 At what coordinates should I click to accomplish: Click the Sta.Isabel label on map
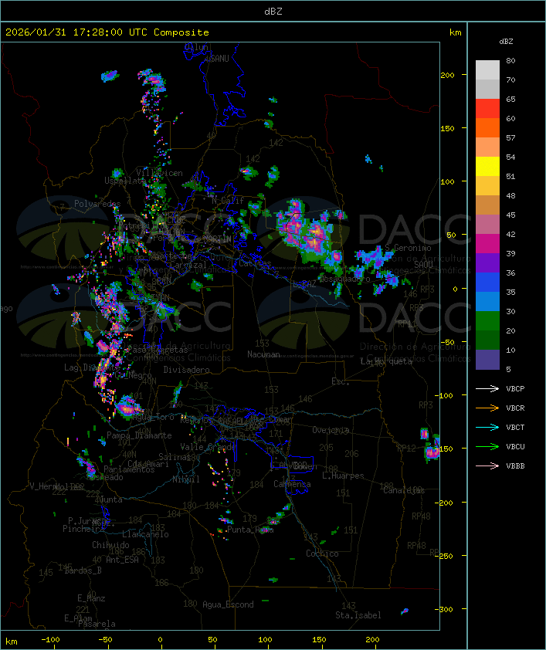pyautogui.click(x=358, y=615)
